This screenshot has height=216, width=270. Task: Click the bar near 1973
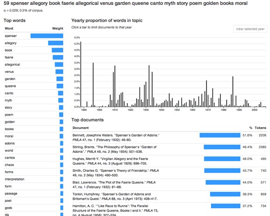pos(213,98)
